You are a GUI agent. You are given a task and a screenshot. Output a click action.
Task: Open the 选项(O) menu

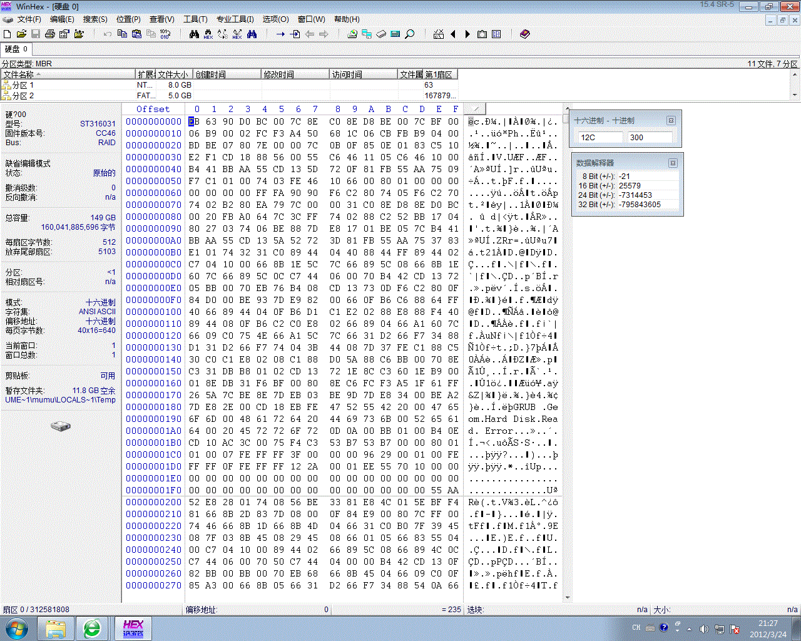[x=275, y=19]
